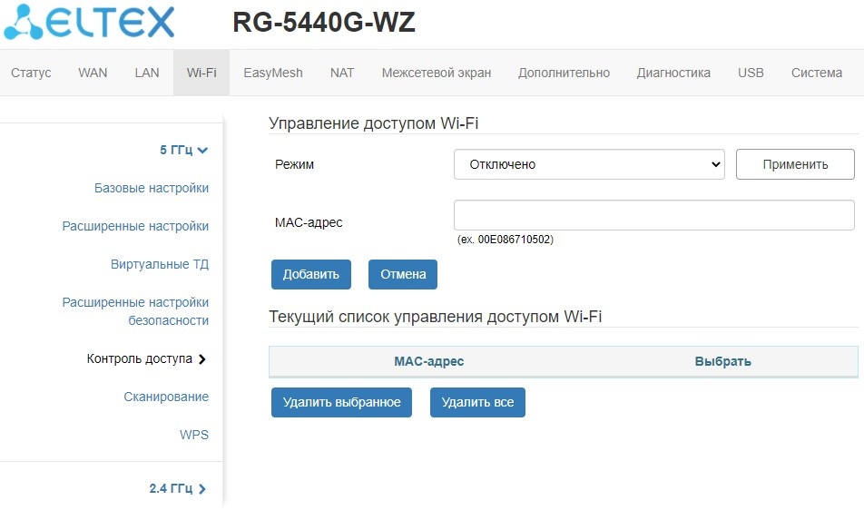Collapse the 5 ГГц section

click(x=183, y=150)
